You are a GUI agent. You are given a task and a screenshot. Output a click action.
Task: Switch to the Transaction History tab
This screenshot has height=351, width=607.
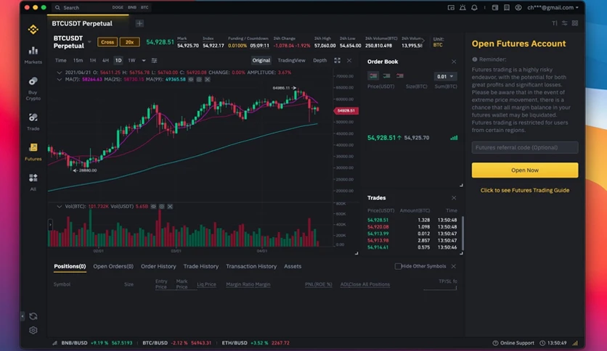point(251,266)
